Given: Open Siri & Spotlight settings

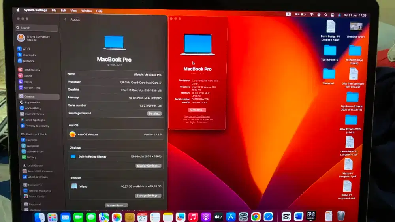Looking at the screenshot, I should tap(33, 120).
